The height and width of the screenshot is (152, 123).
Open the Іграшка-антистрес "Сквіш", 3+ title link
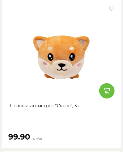45,106
